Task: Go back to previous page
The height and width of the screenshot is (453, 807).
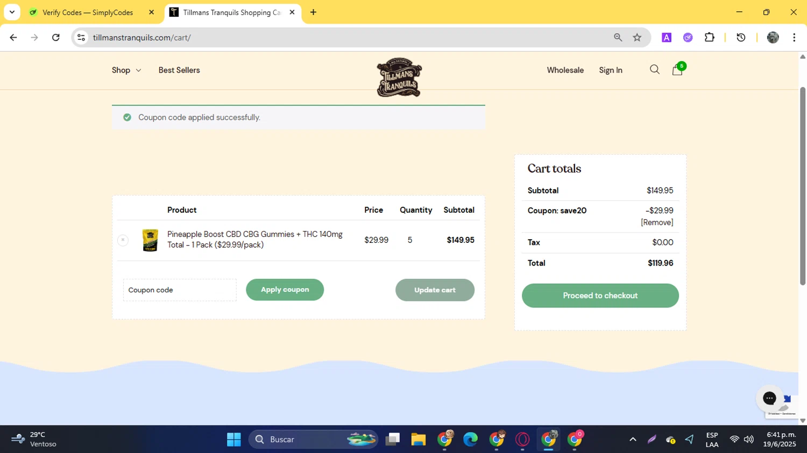Action: (13, 38)
